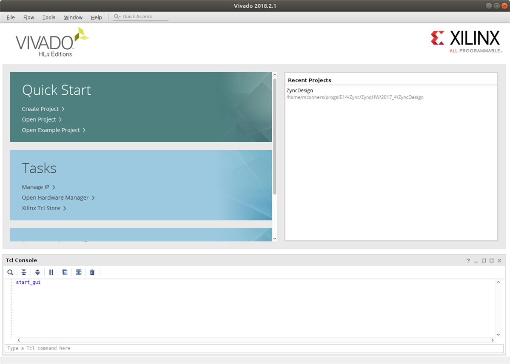Image resolution: width=510 pixels, height=364 pixels.
Task: Click Open Project link
Action: pos(39,119)
